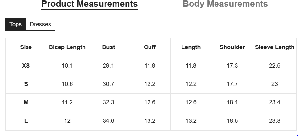The height and width of the screenshot is (136, 298).
Task: Switch to the Body Measurements tab
Action: [225, 4]
